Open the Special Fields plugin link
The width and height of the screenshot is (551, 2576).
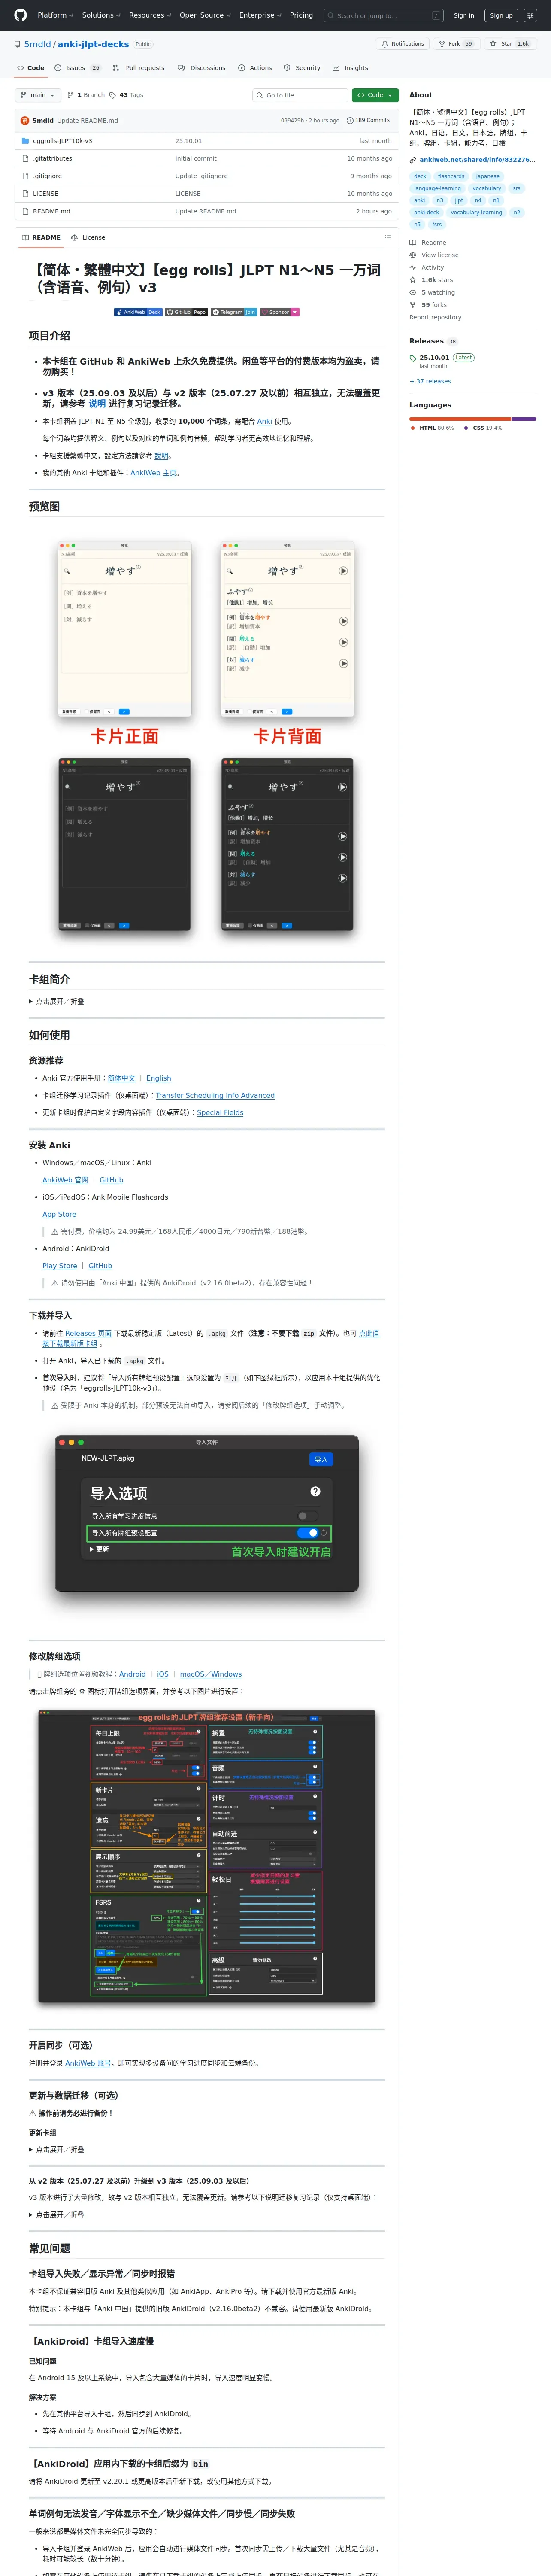(x=220, y=1112)
